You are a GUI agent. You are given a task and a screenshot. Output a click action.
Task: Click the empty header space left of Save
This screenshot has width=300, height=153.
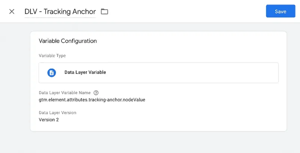pos(187,11)
